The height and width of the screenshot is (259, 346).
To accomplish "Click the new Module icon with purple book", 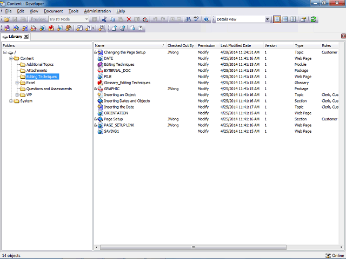I will point(7,28).
